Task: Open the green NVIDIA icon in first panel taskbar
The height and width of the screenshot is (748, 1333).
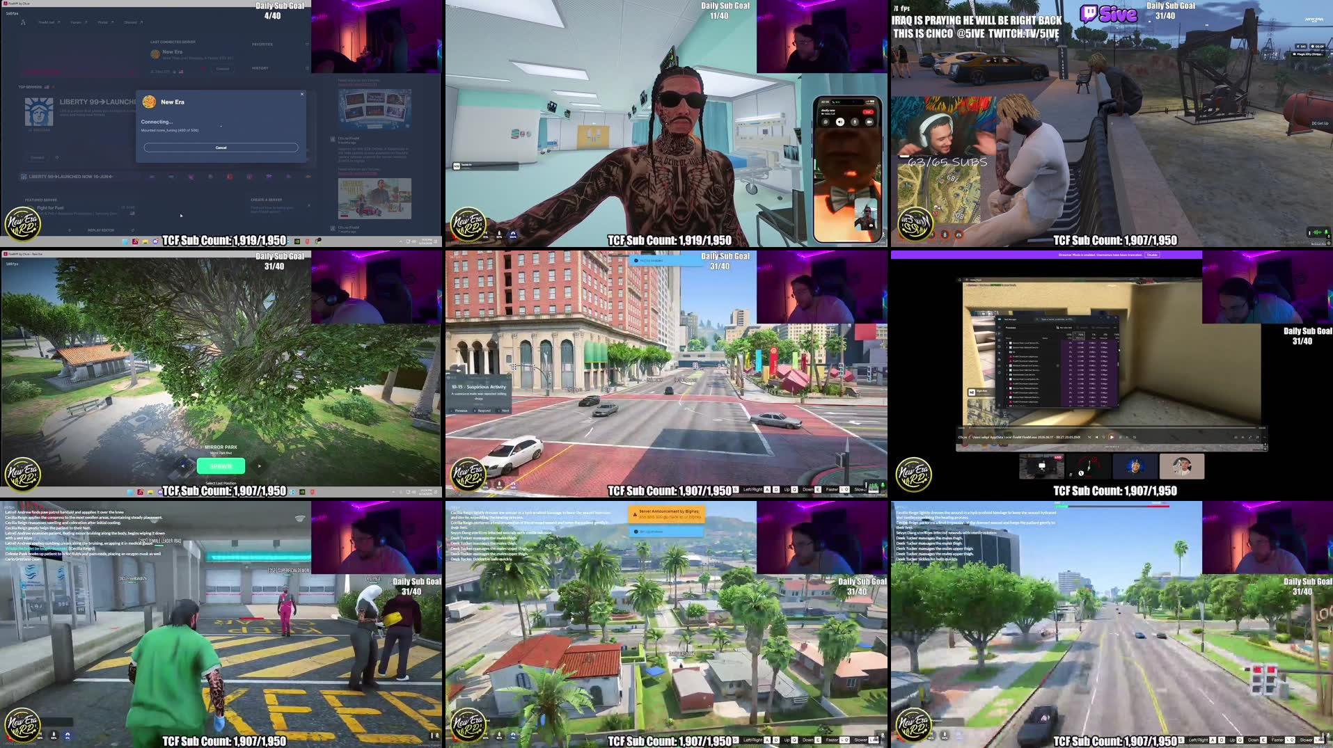Action: (297, 241)
